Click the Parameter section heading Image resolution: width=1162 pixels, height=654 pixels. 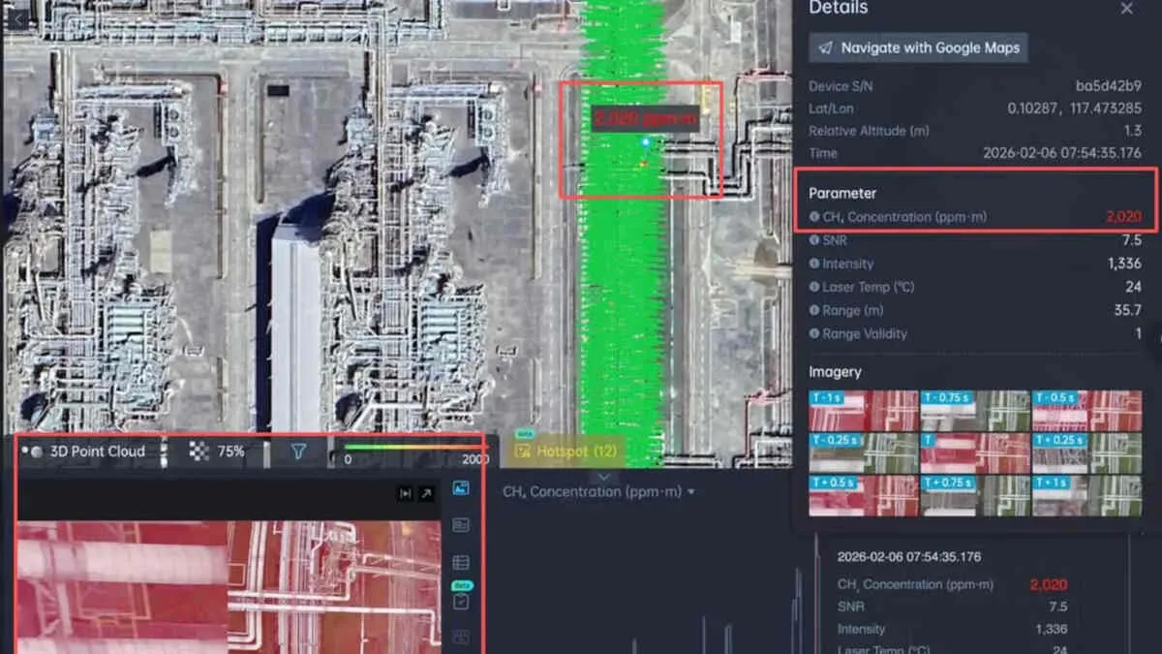[842, 194]
